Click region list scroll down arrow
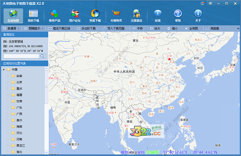241x156 pixels. 46,152
